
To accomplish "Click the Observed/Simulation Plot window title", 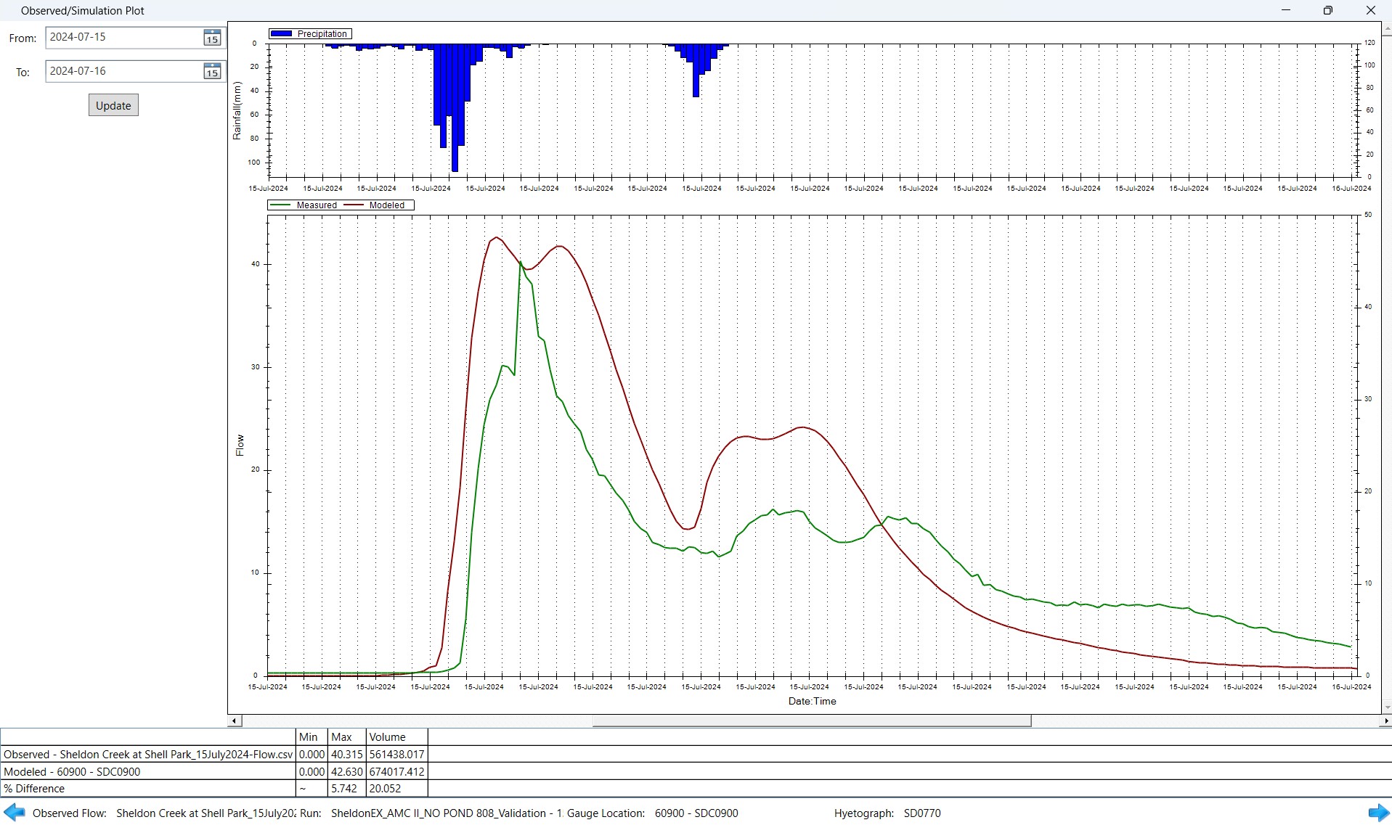I will pos(83,11).
